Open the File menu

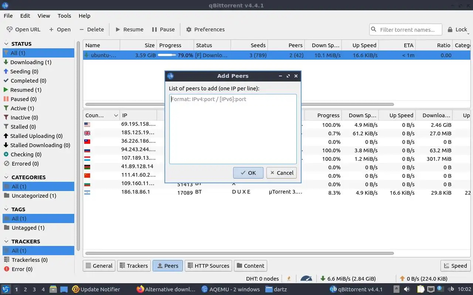tap(8, 16)
